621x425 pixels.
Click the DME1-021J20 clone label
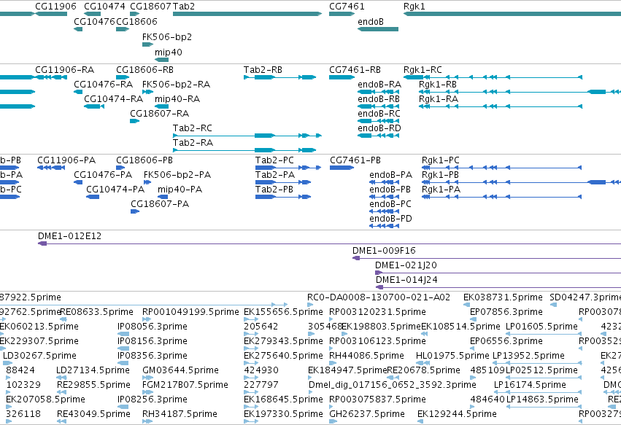(x=406, y=266)
